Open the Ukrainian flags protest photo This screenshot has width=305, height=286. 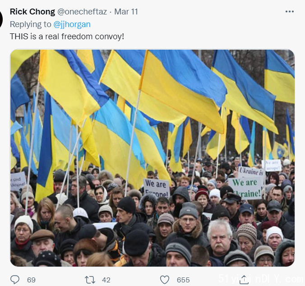tap(152, 158)
